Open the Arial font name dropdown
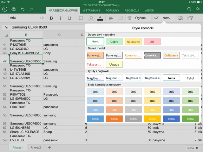The height and width of the screenshot is (152, 203). (x=23, y=18)
